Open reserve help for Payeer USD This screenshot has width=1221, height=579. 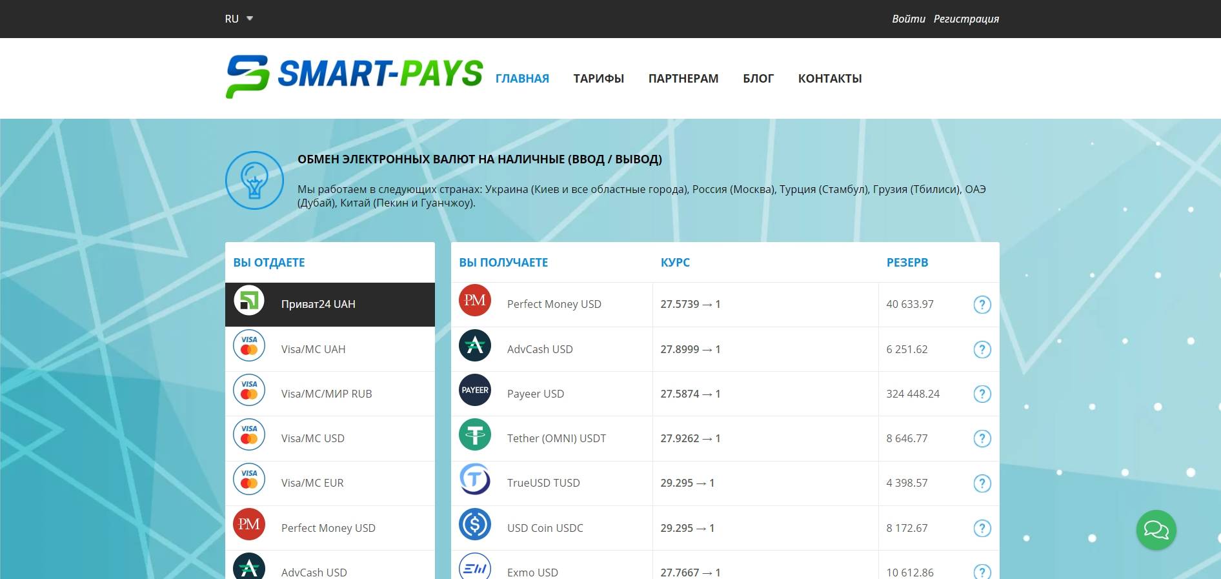[x=982, y=394]
